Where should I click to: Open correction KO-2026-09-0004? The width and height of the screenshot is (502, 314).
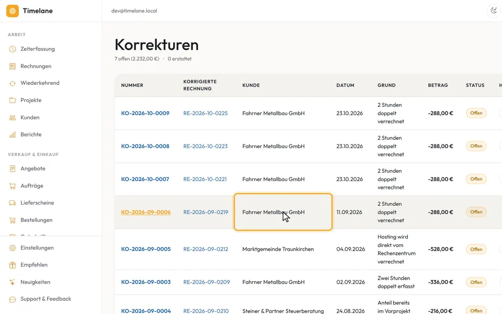point(146,311)
